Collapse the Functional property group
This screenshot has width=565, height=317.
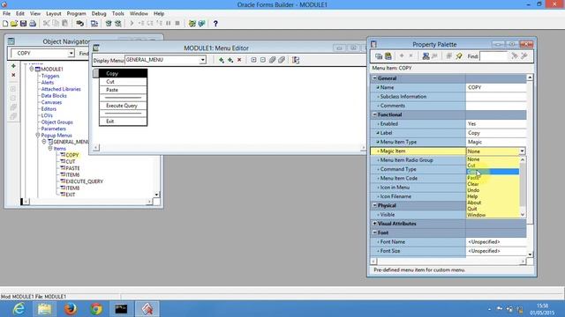point(374,114)
